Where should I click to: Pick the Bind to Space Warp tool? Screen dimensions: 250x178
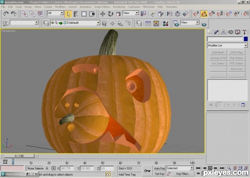click(40, 14)
